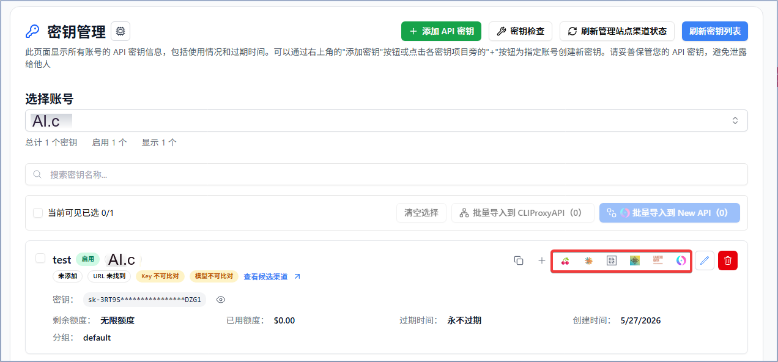Edit the test key with the pencil icon

pyautogui.click(x=705, y=260)
